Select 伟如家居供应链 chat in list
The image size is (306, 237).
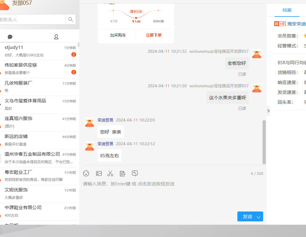(39, 69)
